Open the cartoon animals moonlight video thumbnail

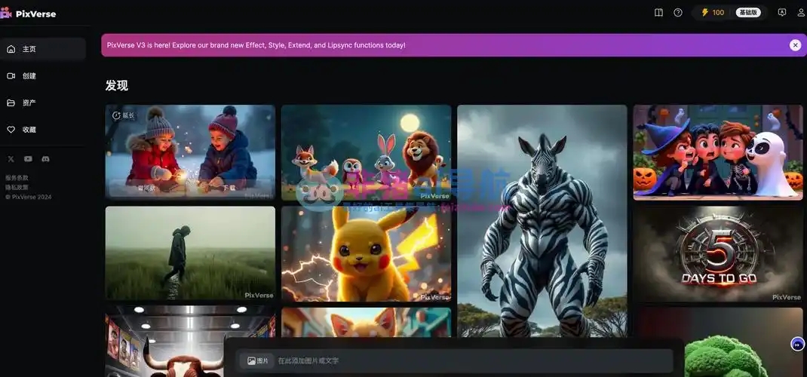pyautogui.click(x=367, y=153)
